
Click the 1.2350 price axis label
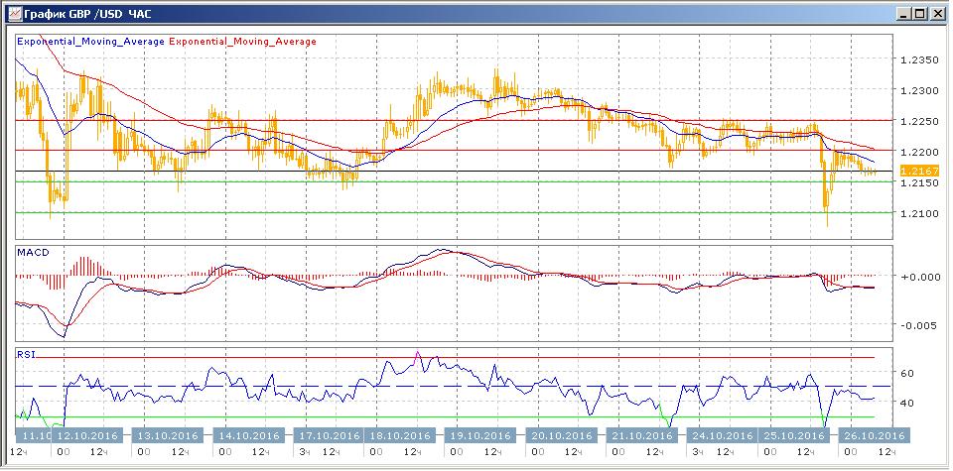pyautogui.click(x=918, y=59)
